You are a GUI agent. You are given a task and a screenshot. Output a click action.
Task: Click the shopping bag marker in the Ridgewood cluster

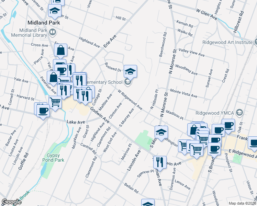coord(193,130)
